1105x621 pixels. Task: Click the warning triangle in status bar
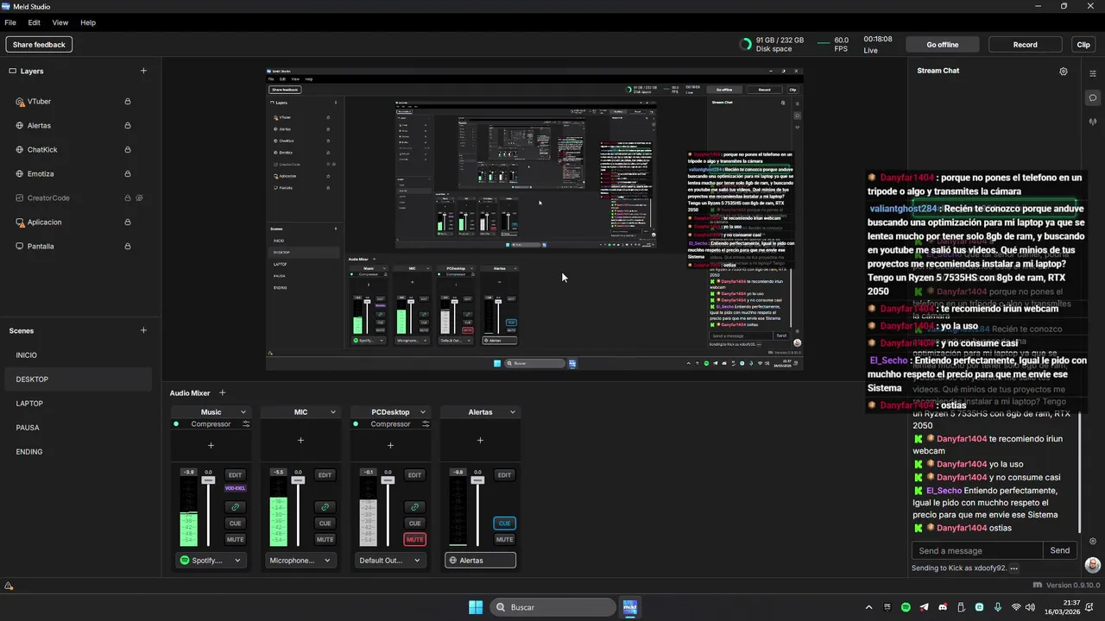tap(9, 586)
